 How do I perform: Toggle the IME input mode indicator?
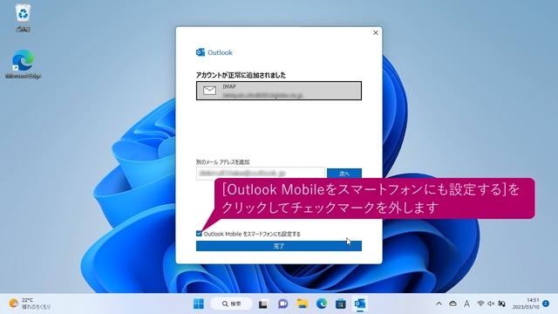coord(466,304)
